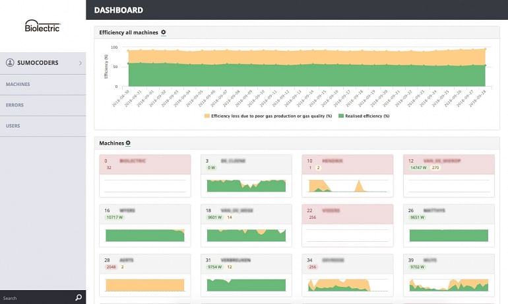Toggle the Realised efficiency legend series
This screenshot has width=508, height=304.
coord(363,116)
